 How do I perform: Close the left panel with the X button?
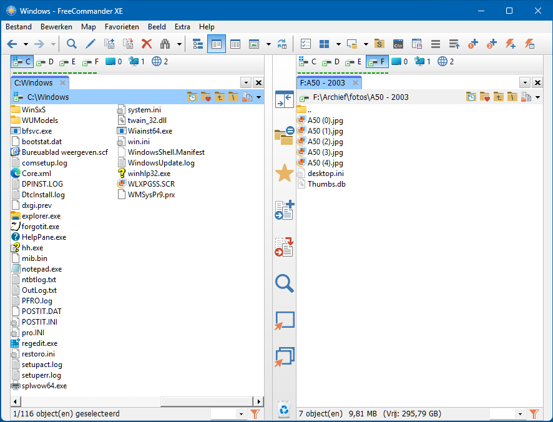pyautogui.click(x=258, y=83)
